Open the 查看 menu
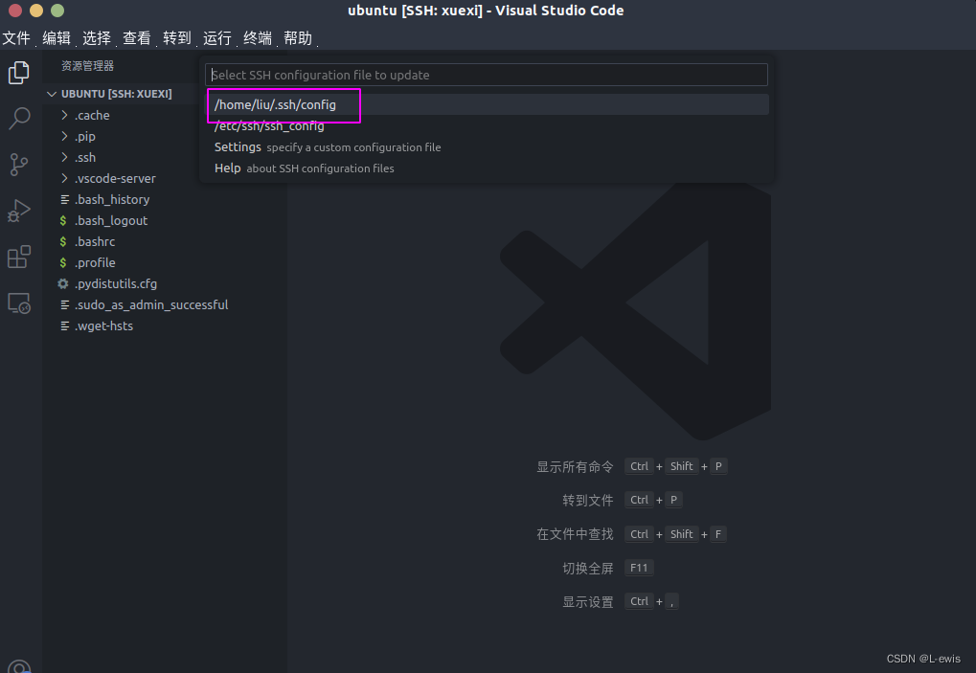The height and width of the screenshot is (673, 976). coord(137,38)
